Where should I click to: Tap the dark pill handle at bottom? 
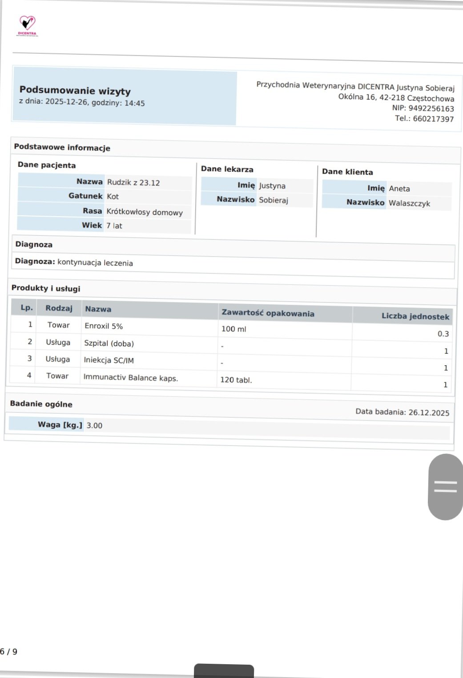click(224, 671)
